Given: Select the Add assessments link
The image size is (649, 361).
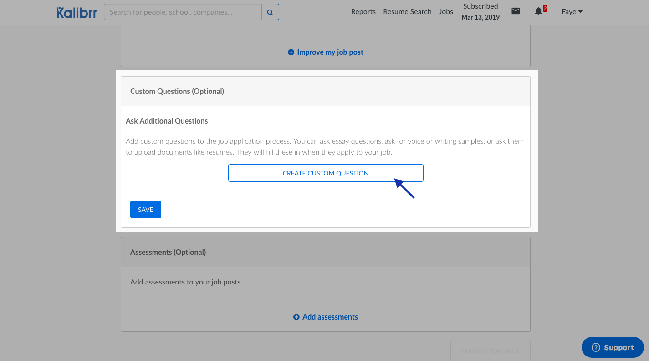Looking at the screenshot, I should [x=330, y=316].
